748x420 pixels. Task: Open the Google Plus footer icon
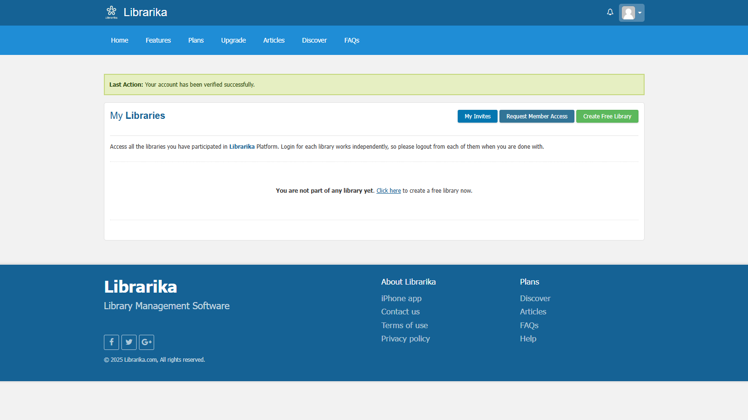pos(147,342)
